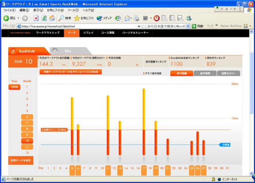The width and height of the screenshot is (255, 183).
Task: Select 走行時間 graph display toggle
Action: (205, 73)
